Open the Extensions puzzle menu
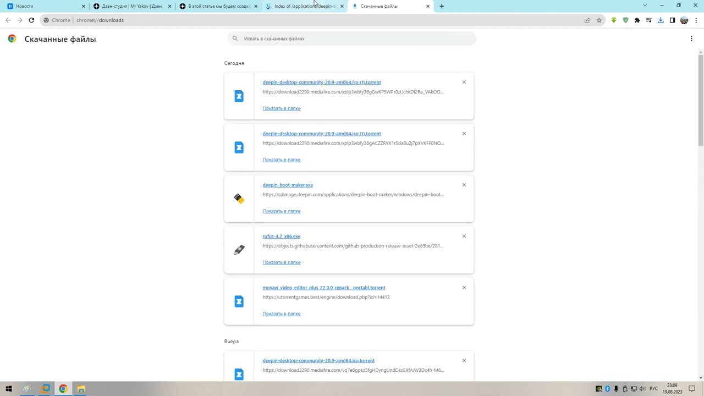 point(637,20)
